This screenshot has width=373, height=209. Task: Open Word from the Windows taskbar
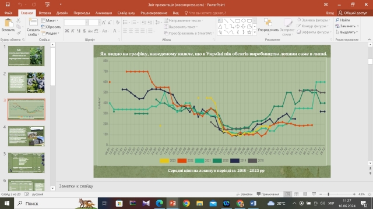pyautogui.click(x=254, y=203)
